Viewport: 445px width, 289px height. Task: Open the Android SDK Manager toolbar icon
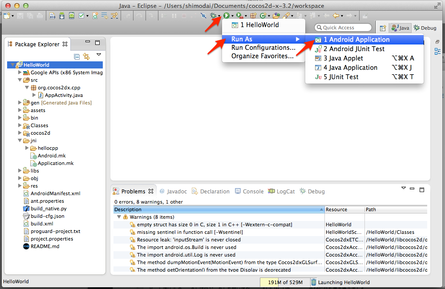pyautogui.click(x=62, y=16)
